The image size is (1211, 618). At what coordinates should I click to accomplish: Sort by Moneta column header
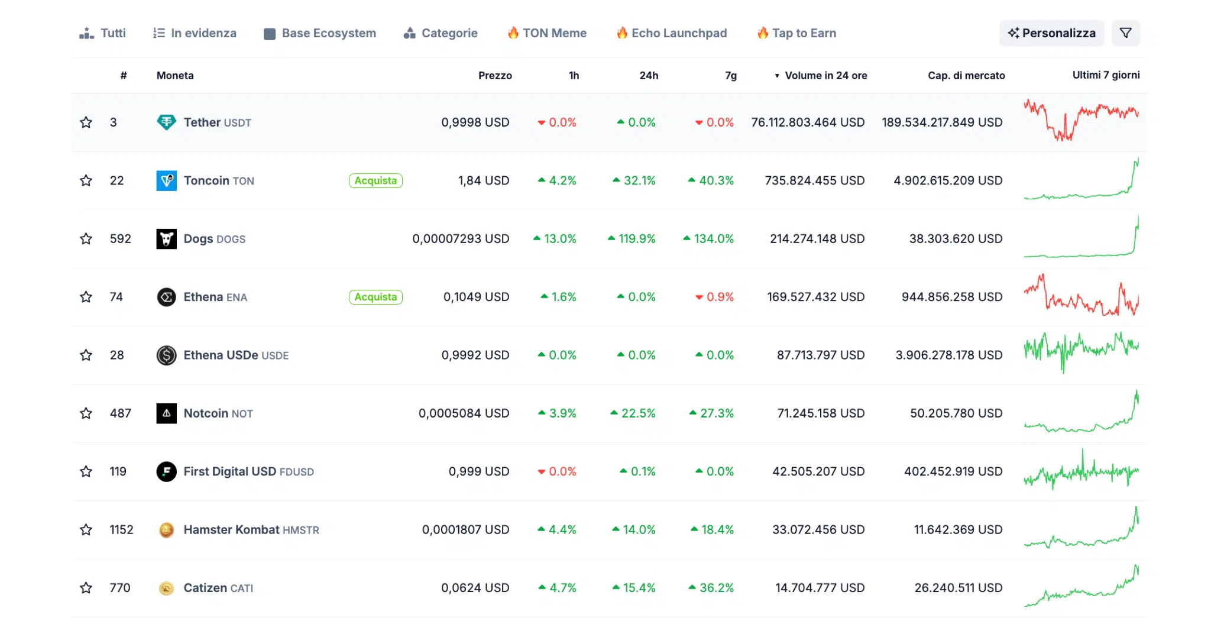tap(175, 76)
